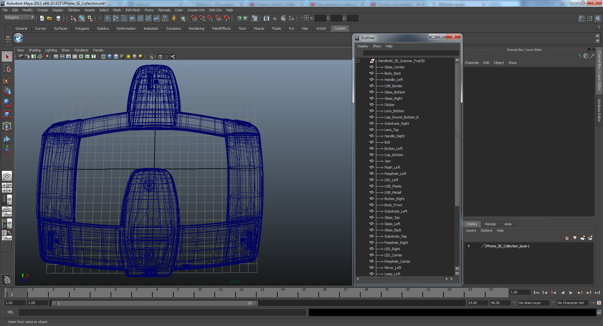
Task: Switch to the Polygons shelf tab
Action: pos(82,29)
